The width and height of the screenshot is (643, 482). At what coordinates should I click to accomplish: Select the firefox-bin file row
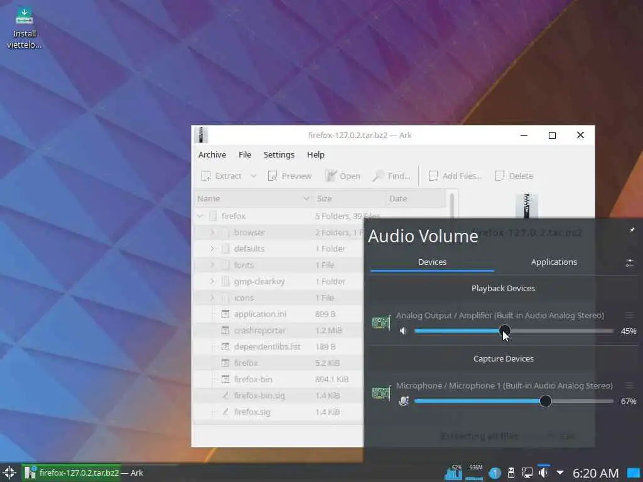pyautogui.click(x=279, y=380)
